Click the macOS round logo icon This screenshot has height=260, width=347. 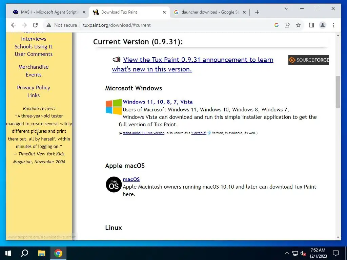point(114,185)
